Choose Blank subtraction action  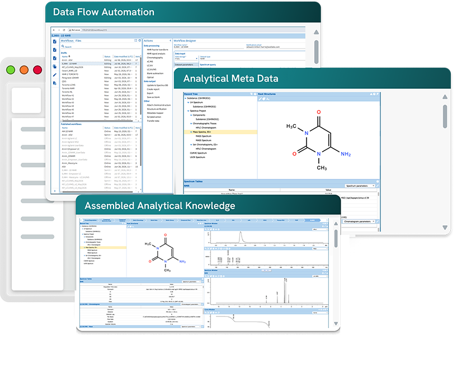pos(155,73)
